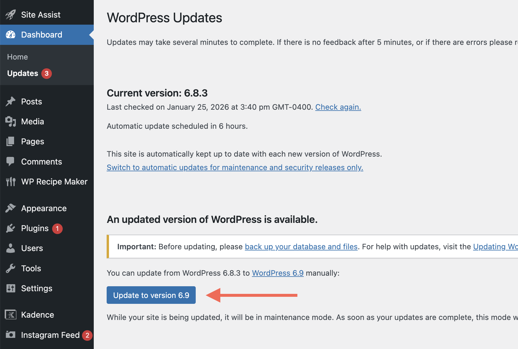Open the back up your database and files link

[x=301, y=247]
